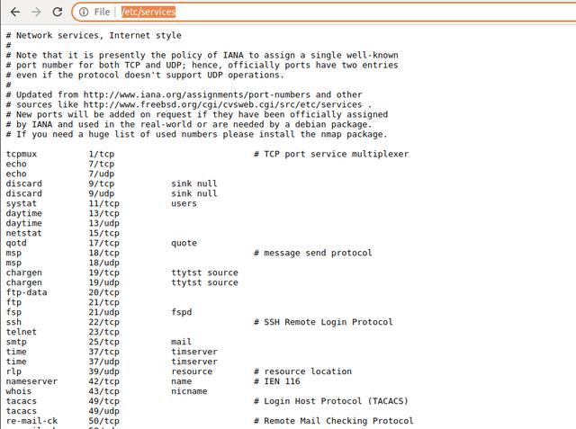Go back with the browser back arrow

(x=15, y=12)
